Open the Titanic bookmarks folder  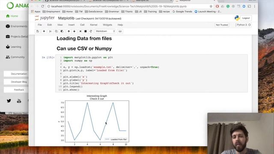click(x=127, y=12)
